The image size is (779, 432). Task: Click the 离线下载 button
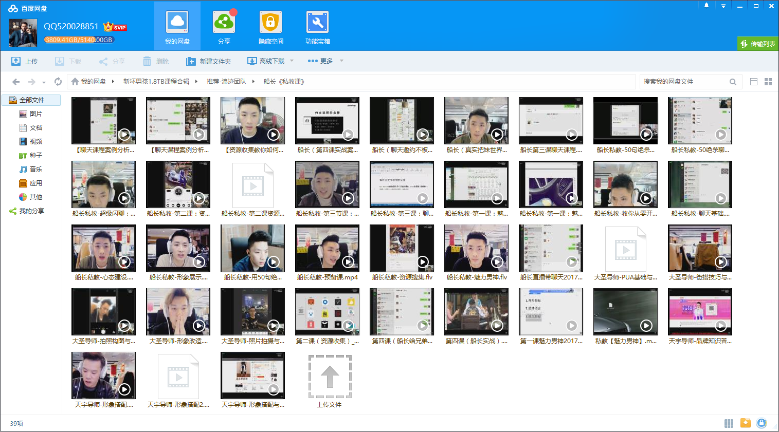(266, 61)
